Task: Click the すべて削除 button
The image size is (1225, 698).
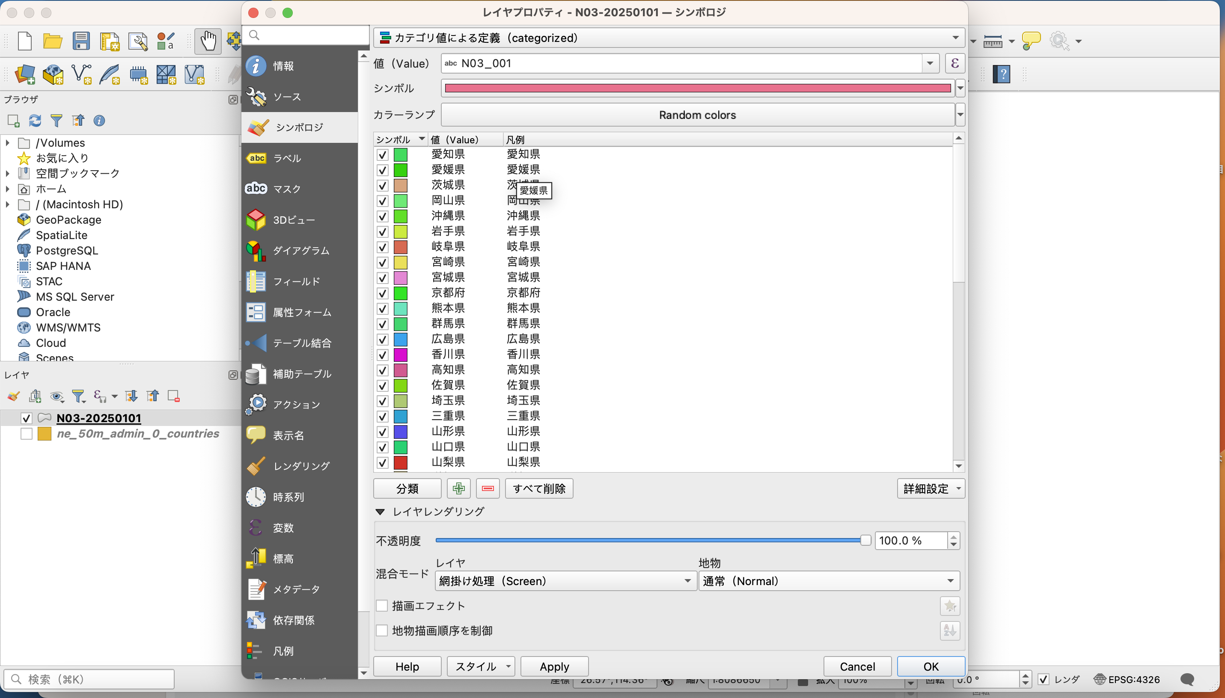Action: coord(538,488)
